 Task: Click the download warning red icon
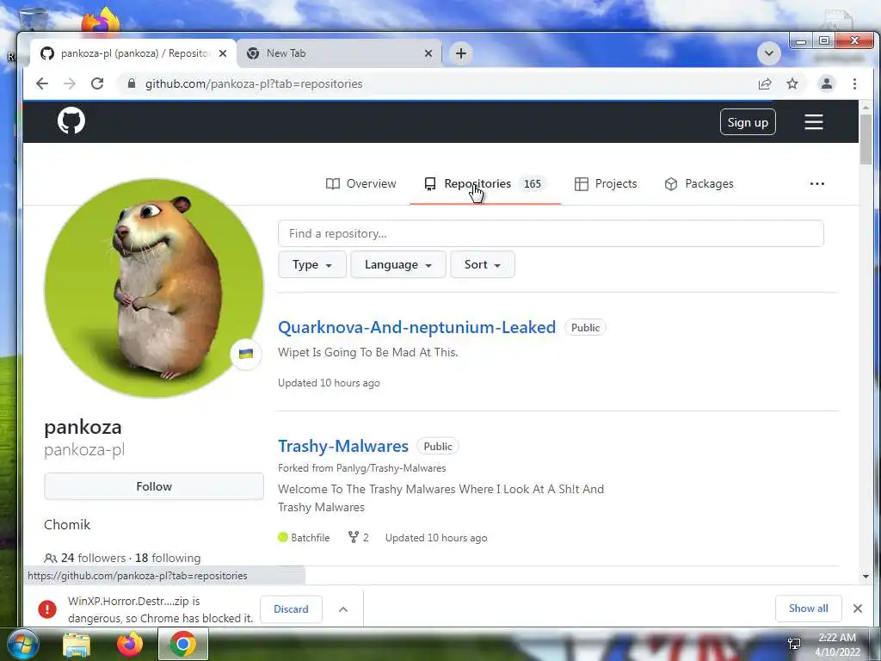point(47,608)
